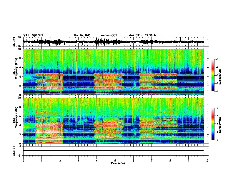
Task: Click the "ch.1(V)" waveform axis label
Action: tap(14, 42)
